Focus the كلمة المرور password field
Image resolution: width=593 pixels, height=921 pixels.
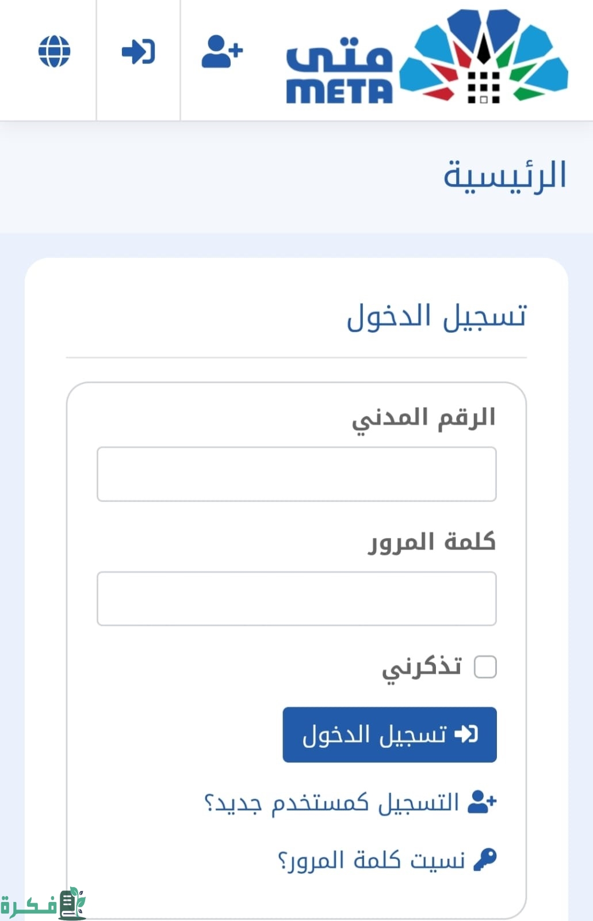click(296, 599)
